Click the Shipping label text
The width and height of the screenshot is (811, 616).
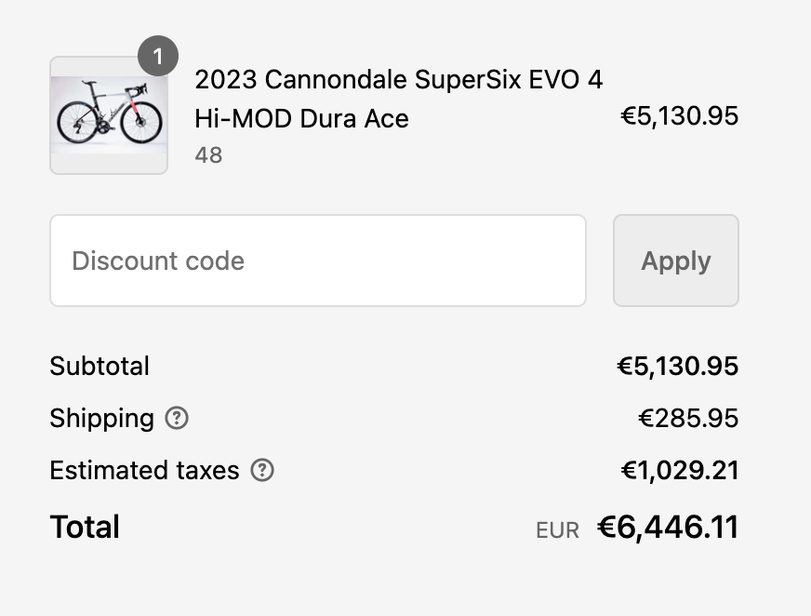pos(101,419)
